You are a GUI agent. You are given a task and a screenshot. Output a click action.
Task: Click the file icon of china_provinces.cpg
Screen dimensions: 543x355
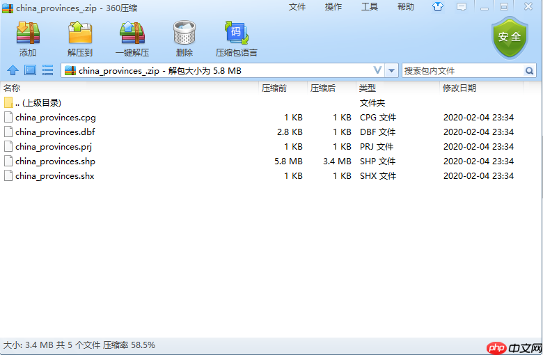tap(8, 118)
